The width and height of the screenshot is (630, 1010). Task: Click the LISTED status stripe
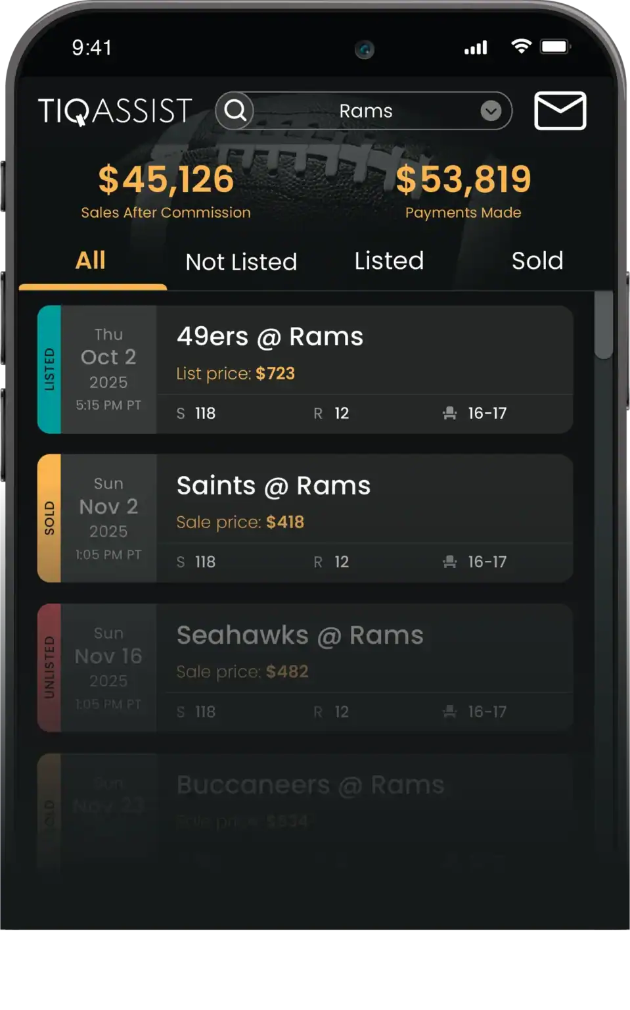[x=49, y=370]
